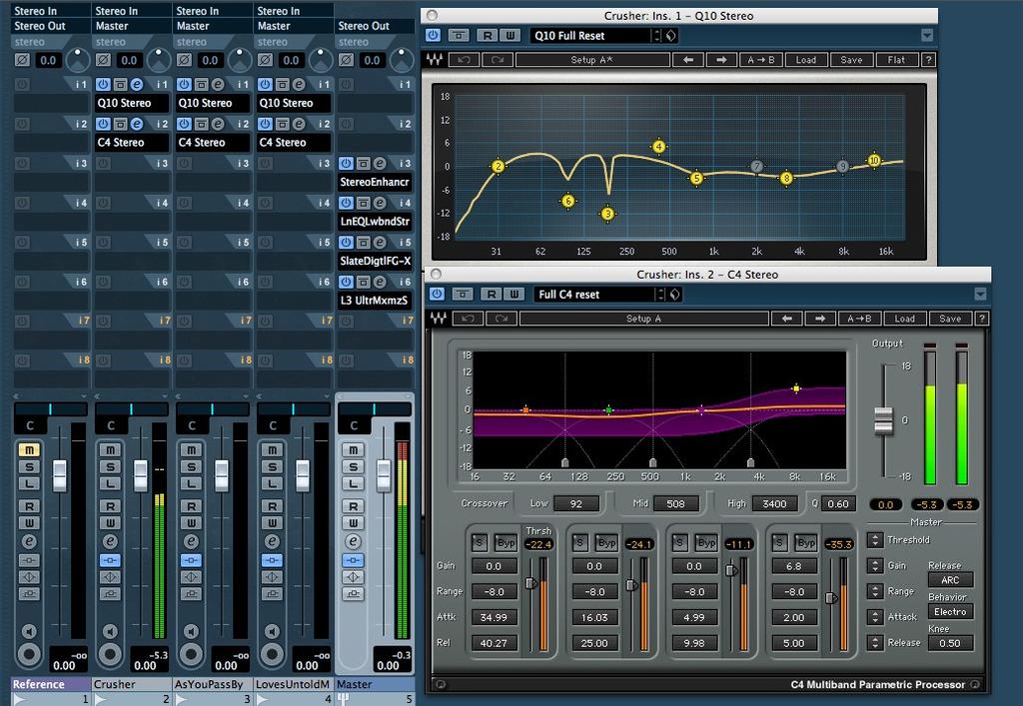Select Q10 EQ band 3 node
Screen dimensions: 1023x706
[608, 213]
